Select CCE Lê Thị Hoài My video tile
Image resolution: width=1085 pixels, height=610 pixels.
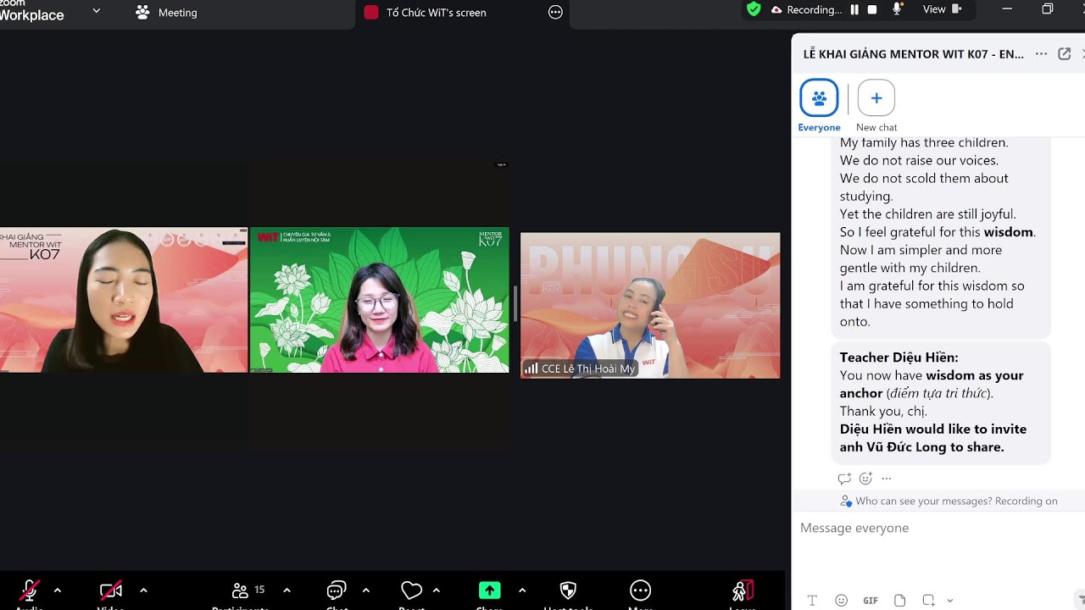coord(650,305)
